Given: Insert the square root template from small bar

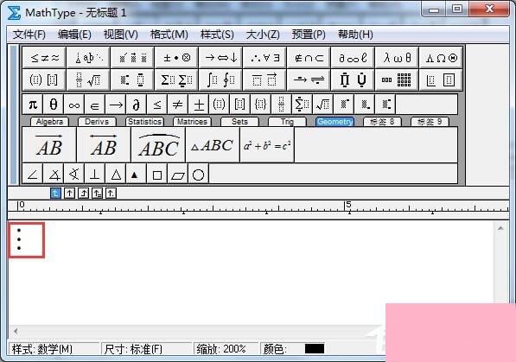Looking at the screenshot, I should click(x=323, y=105).
